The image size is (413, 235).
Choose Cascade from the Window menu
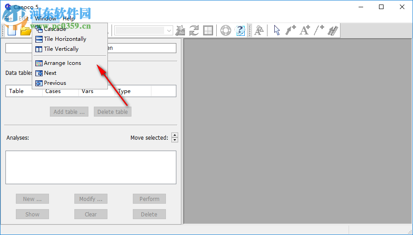(x=70, y=29)
